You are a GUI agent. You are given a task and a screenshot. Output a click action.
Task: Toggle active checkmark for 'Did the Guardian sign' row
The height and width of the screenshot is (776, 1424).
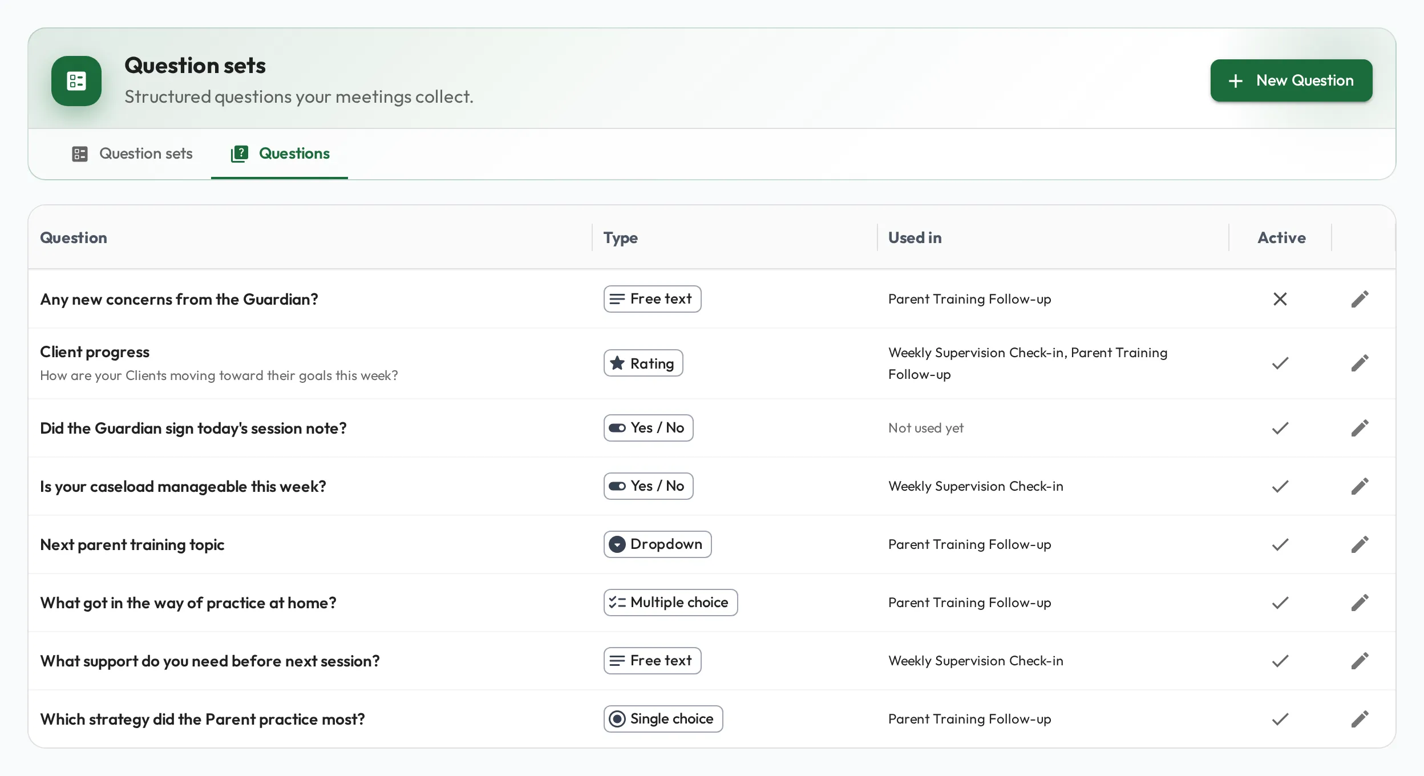point(1280,428)
